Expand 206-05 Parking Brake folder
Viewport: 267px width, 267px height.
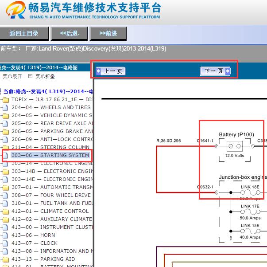pyautogui.click(x=52, y=131)
